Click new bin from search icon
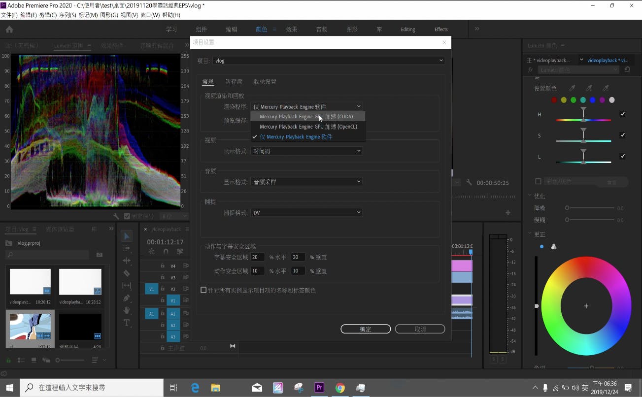 click(x=100, y=255)
